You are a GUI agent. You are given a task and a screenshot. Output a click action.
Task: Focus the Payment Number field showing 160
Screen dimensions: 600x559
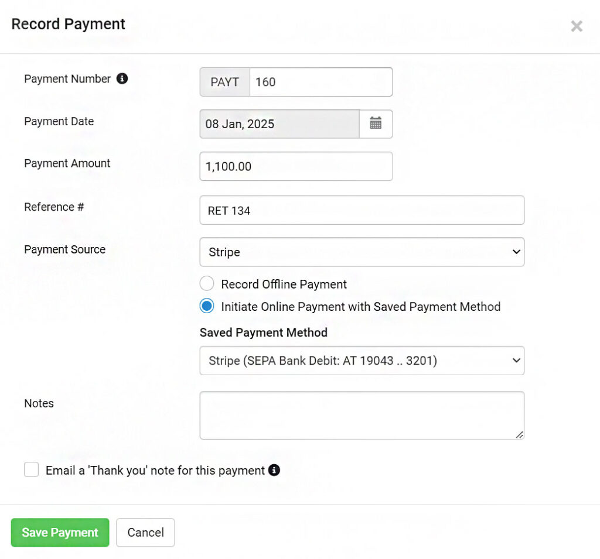click(321, 82)
